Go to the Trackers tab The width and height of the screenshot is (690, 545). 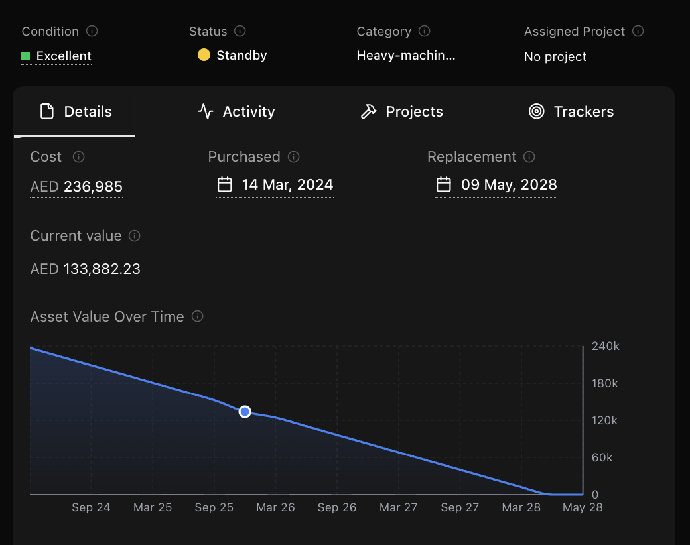tap(571, 112)
